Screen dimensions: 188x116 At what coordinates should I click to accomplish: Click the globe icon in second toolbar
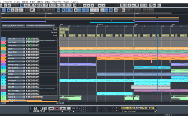tap(76, 10)
